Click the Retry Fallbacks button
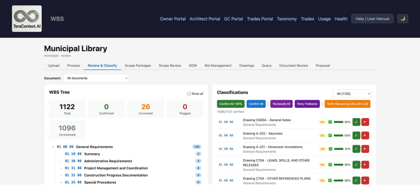This screenshot has height=186, width=420. (x=307, y=104)
